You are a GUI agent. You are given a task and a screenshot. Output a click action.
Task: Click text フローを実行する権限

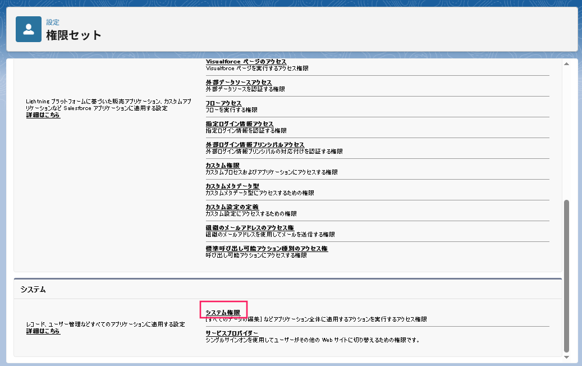tap(232, 110)
